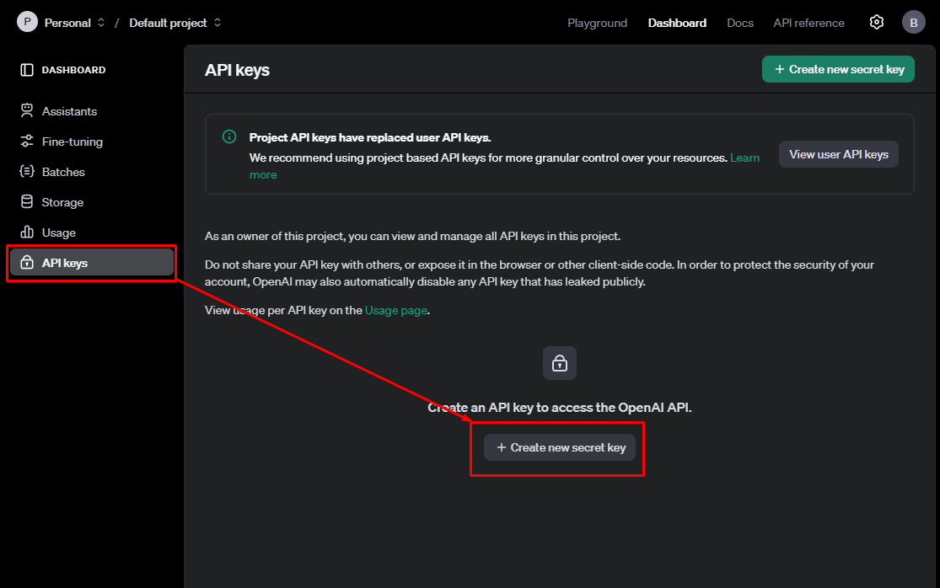Click the Personal organization P avatar
This screenshot has width=940, height=588.
pyautogui.click(x=27, y=22)
